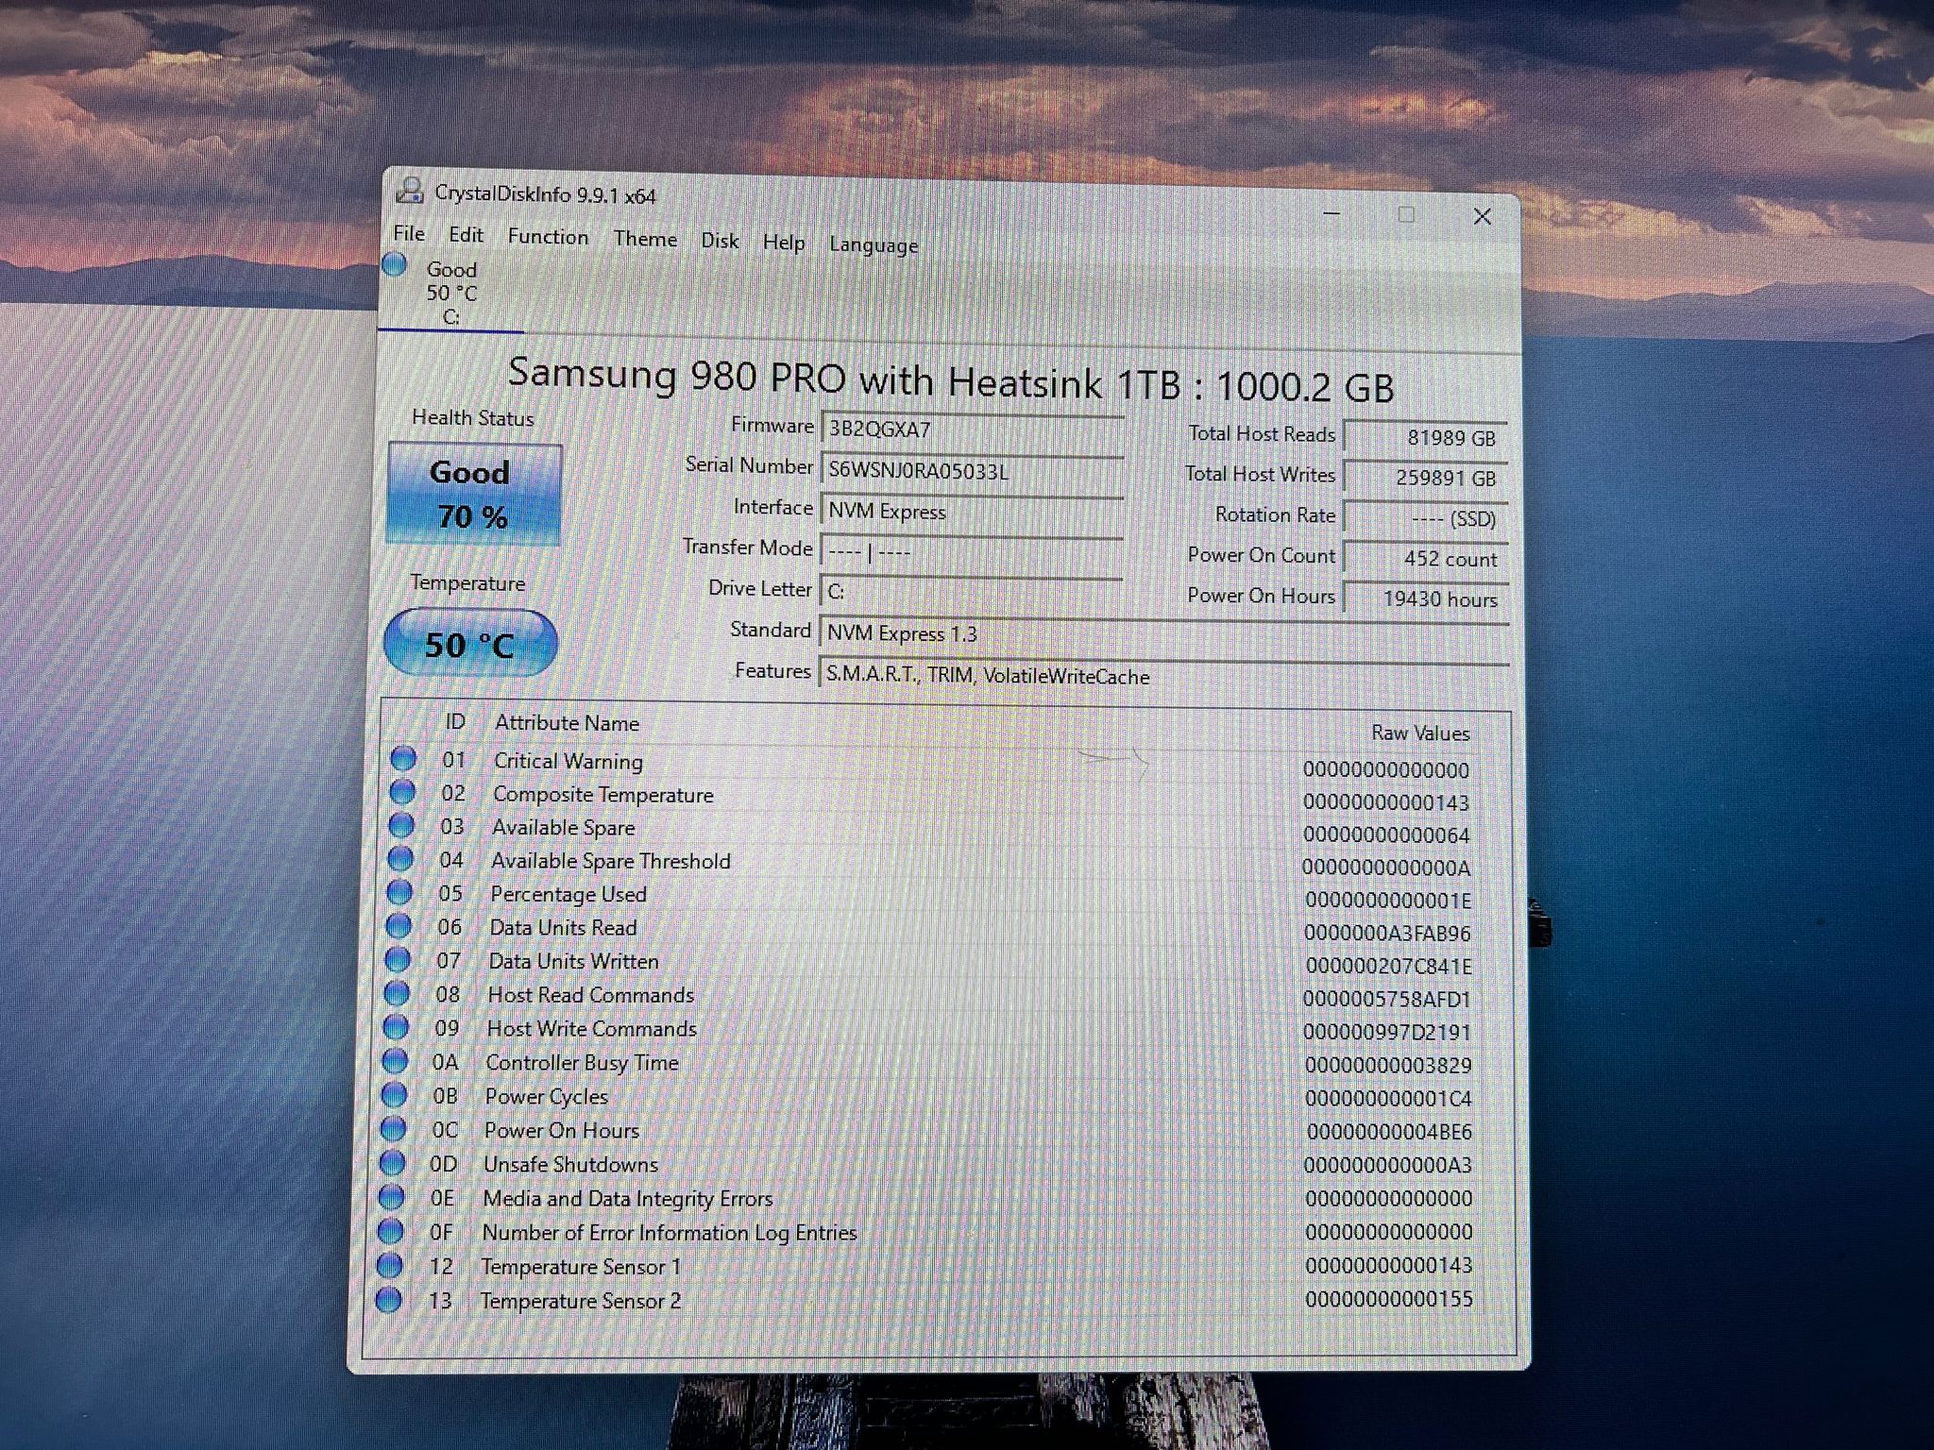Click the disk C: Good status orb
1934x1450 pixels.
(x=395, y=265)
